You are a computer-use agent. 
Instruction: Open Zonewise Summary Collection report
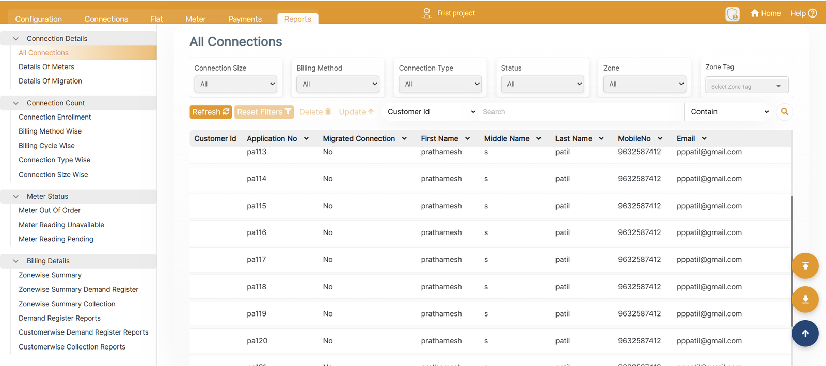pyautogui.click(x=67, y=304)
